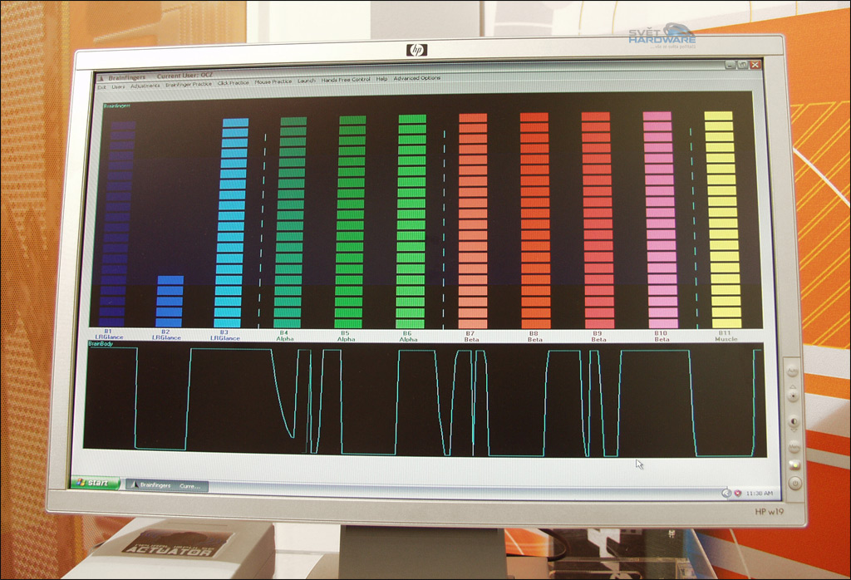Viewport: 851px width, 580px height.
Task: Open the Brainfinger Practice menu
Action: [189, 84]
